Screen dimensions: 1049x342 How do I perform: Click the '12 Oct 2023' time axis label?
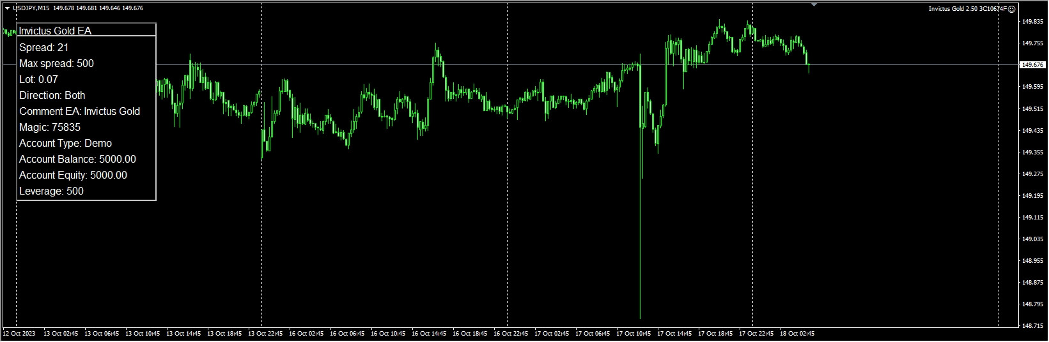click(x=20, y=333)
